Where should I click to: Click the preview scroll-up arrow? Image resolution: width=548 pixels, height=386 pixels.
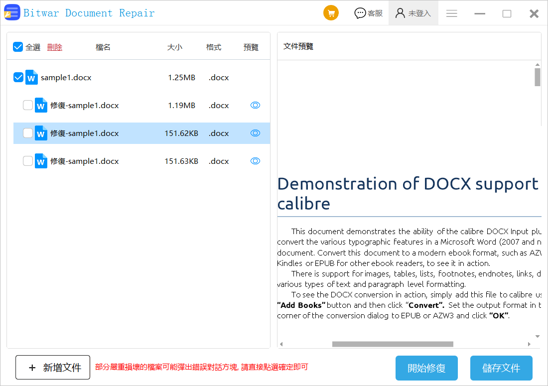(x=537, y=65)
